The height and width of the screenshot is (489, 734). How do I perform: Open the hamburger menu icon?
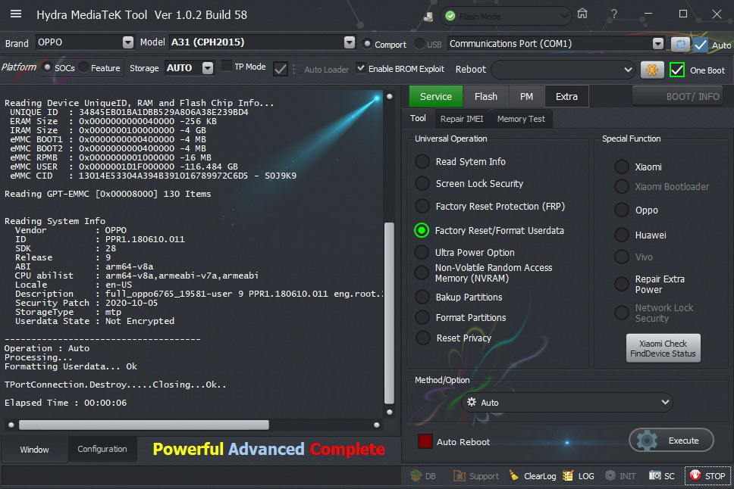[x=16, y=14]
